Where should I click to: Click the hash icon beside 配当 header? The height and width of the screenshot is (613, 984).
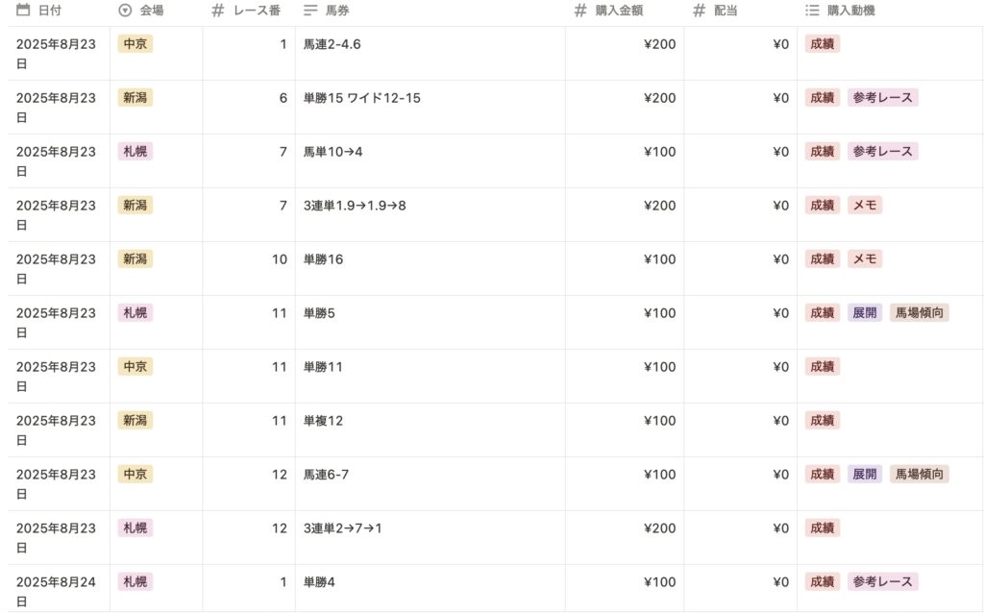(x=699, y=11)
